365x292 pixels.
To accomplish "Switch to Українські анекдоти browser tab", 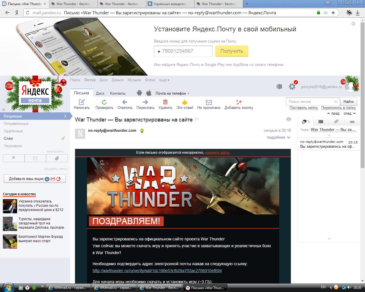I will click(170, 4).
